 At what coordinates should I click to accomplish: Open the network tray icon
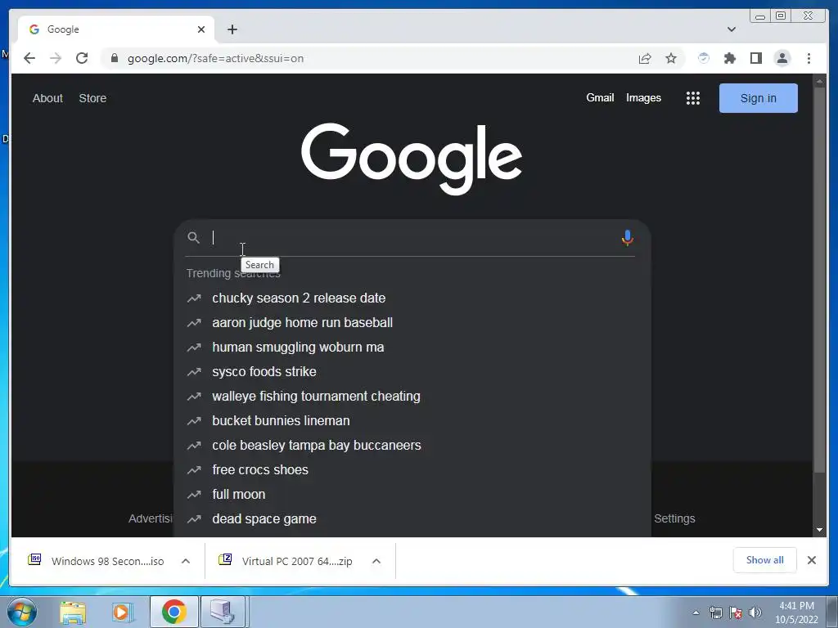tap(715, 612)
